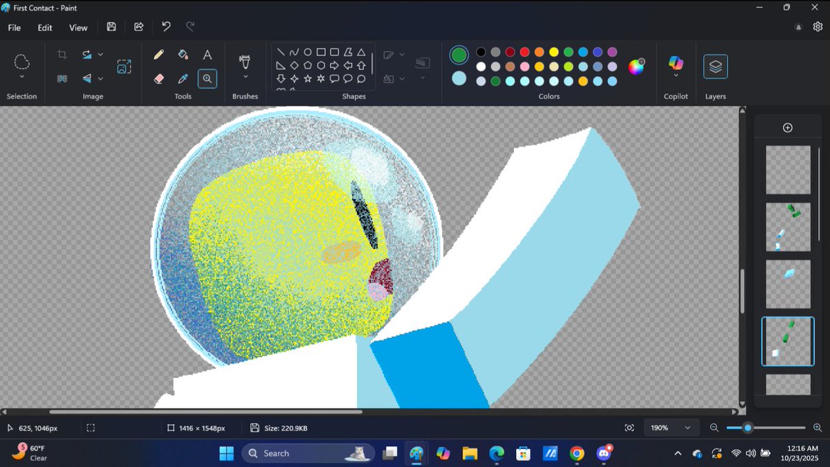Select the Pencil tool
830x467 pixels.
click(158, 55)
